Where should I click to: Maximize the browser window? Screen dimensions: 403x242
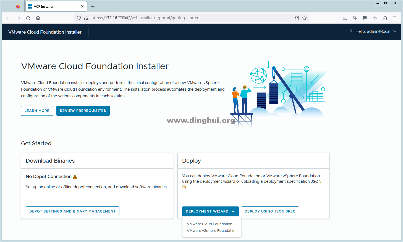(385, 3)
